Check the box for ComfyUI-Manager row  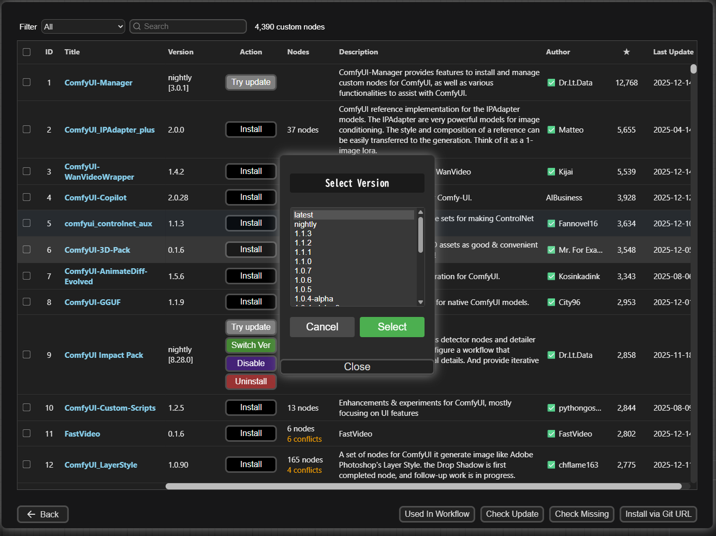(27, 82)
